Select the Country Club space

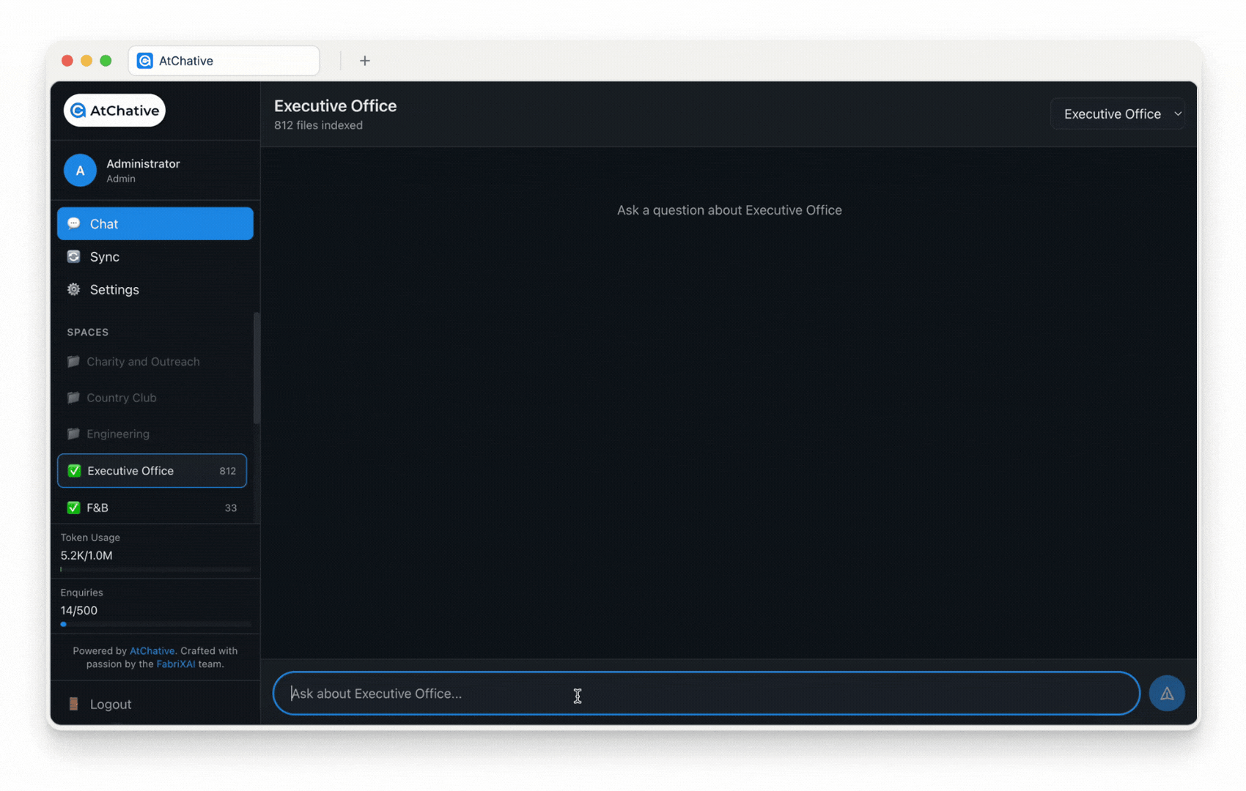(x=122, y=398)
